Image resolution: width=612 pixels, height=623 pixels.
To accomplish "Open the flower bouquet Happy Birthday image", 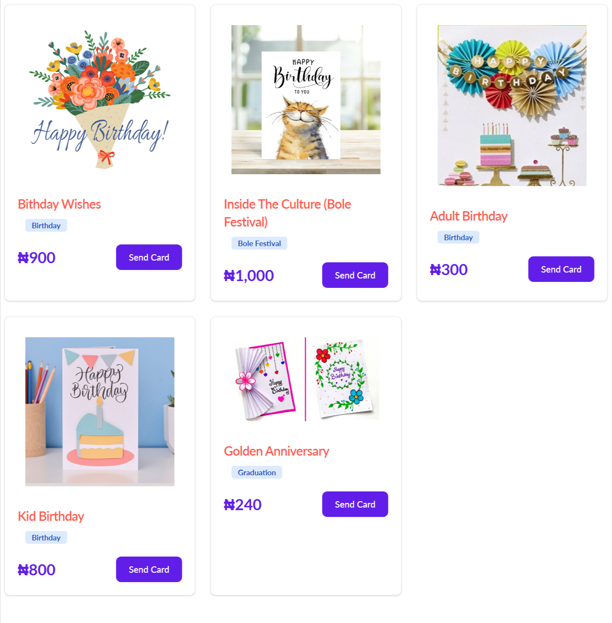I will (x=100, y=100).
